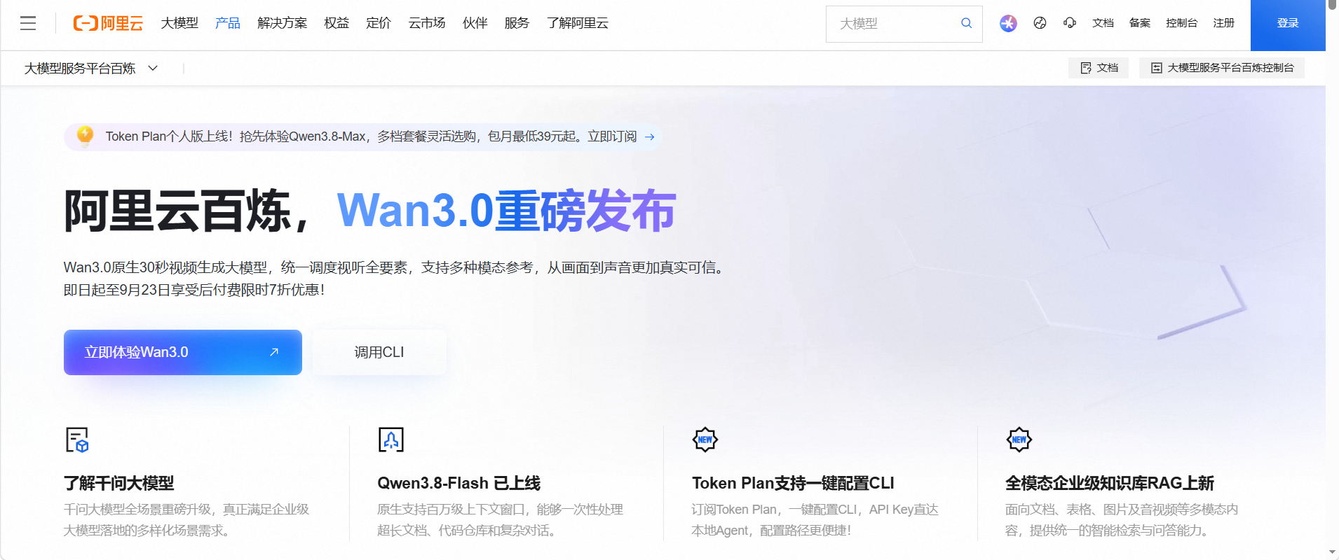Click the 立即订阅 link in the banner

(x=612, y=136)
